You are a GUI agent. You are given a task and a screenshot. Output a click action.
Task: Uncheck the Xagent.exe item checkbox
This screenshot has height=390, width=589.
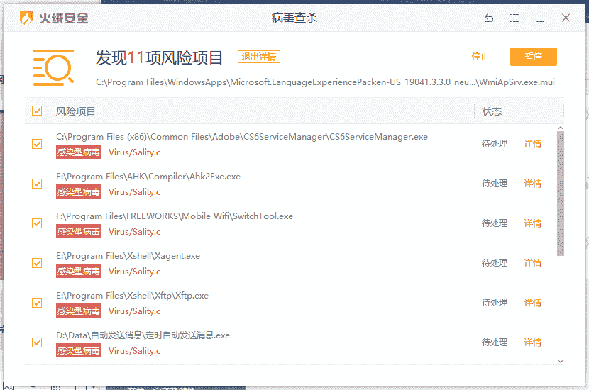(37, 263)
